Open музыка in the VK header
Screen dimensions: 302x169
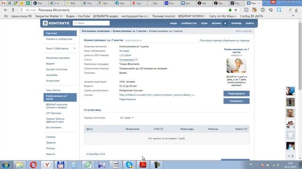click(x=216, y=23)
